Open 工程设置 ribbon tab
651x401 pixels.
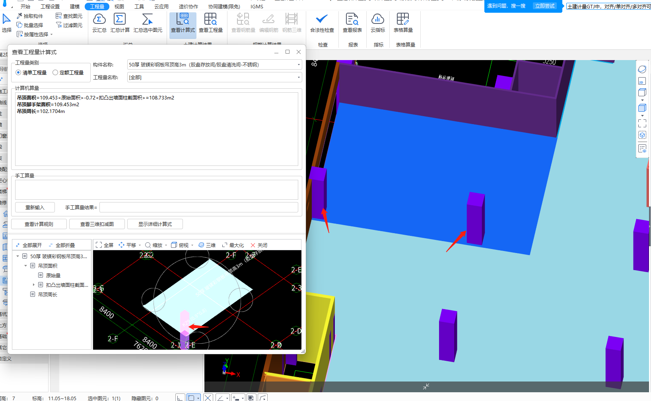(50, 6)
